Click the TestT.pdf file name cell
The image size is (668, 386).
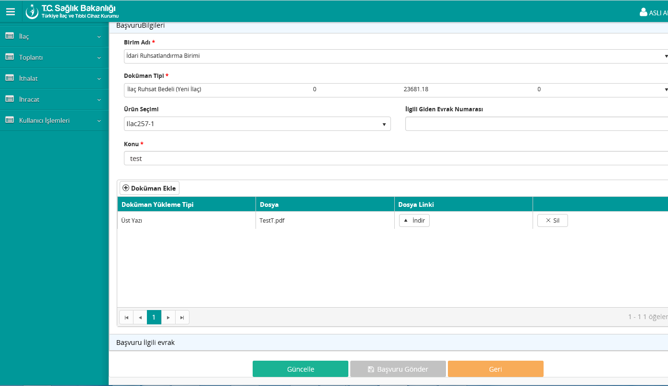[325, 220]
